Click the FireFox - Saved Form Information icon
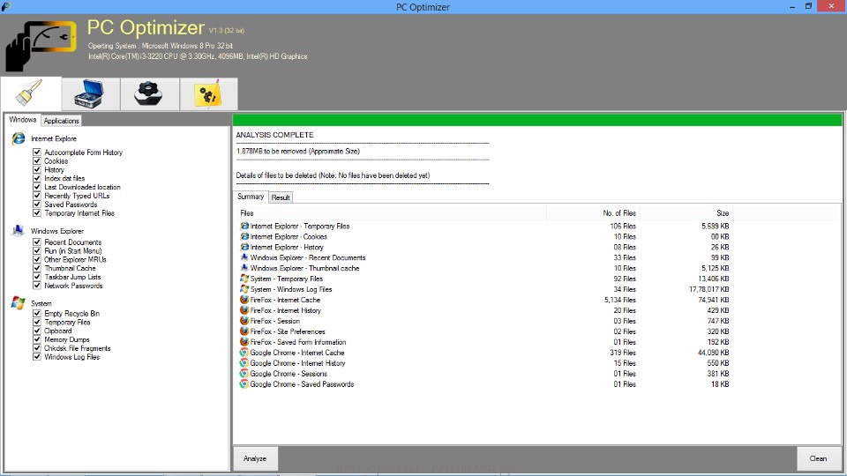 point(244,342)
